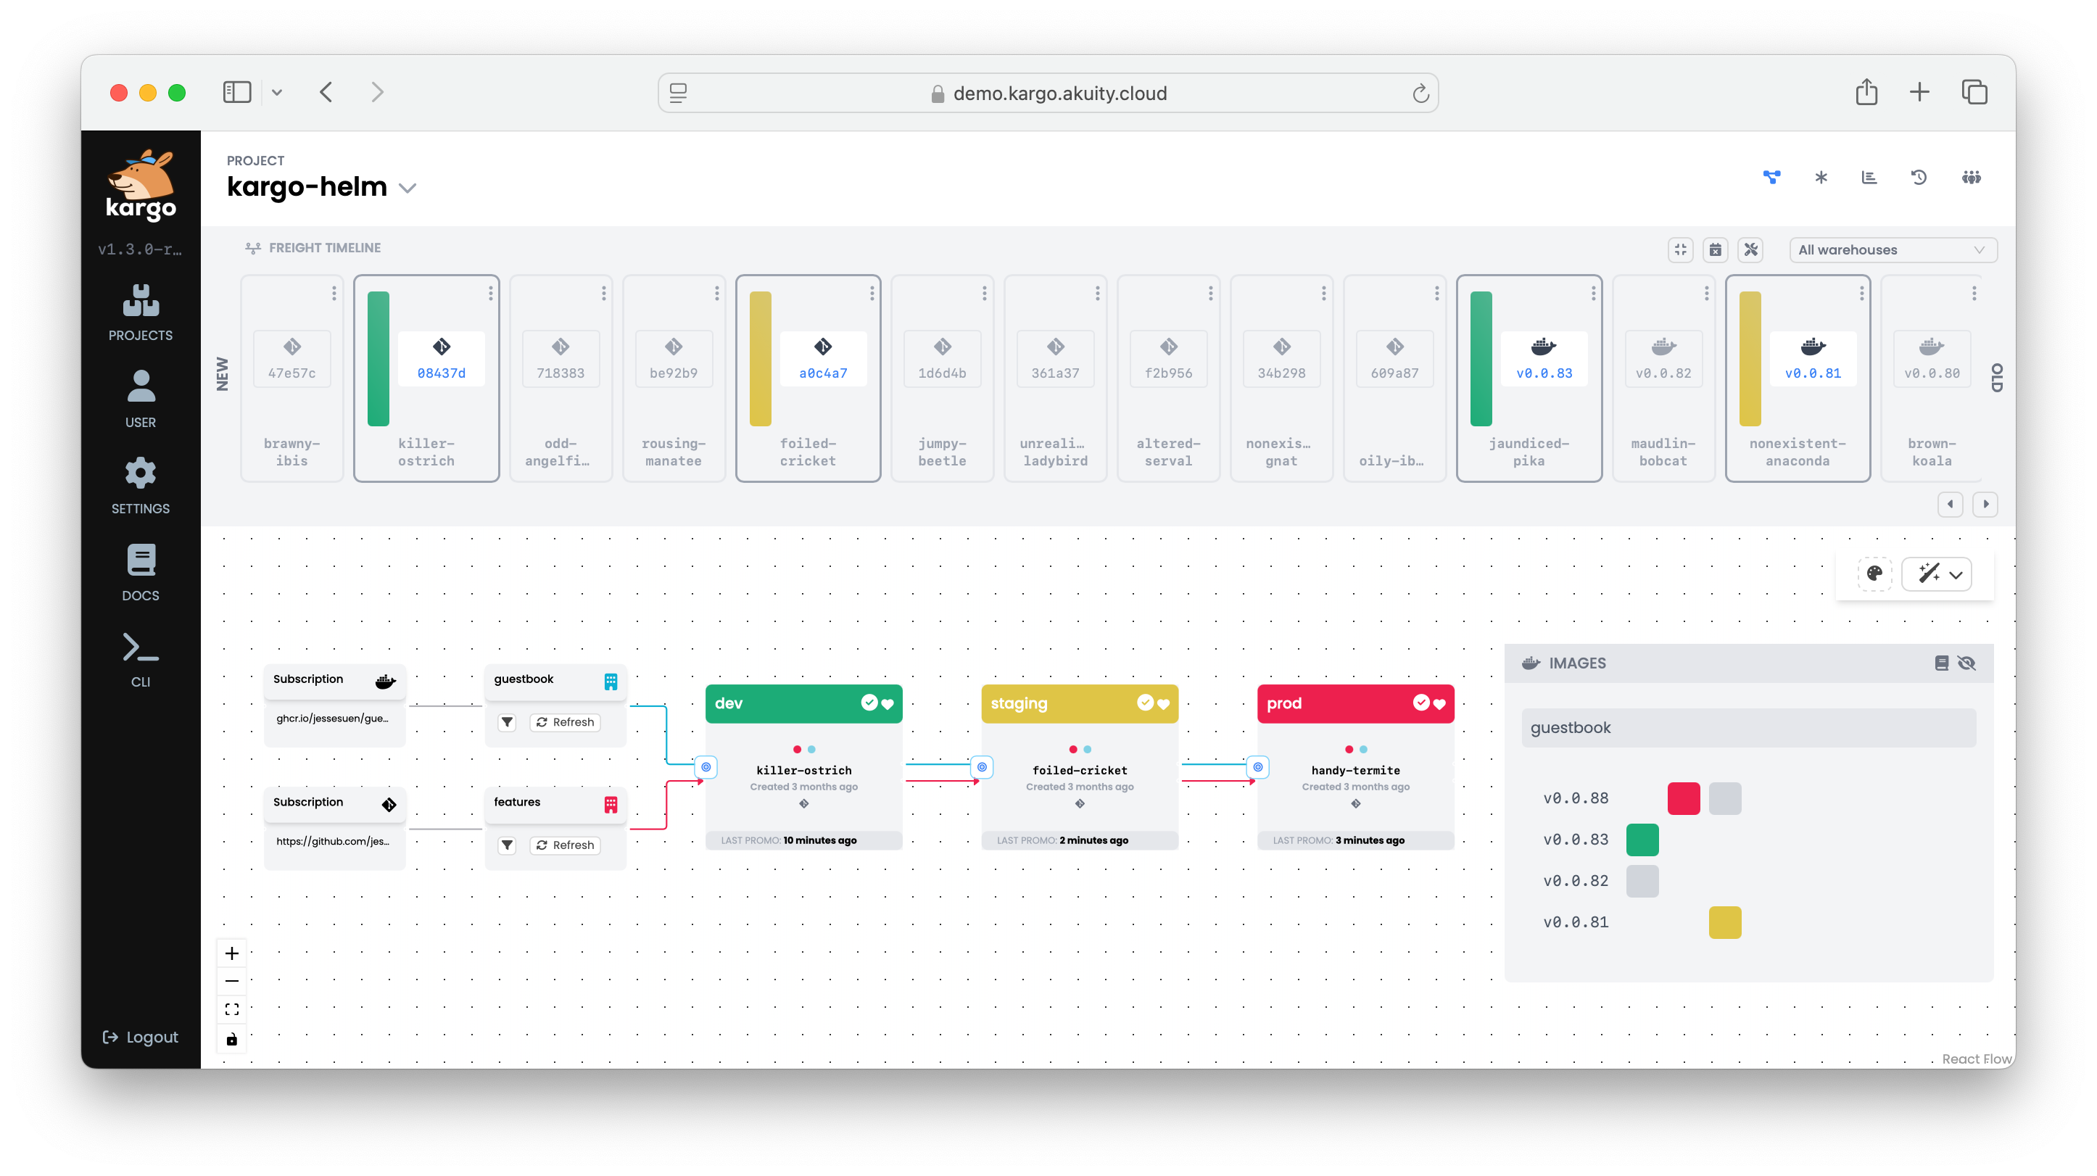The width and height of the screenshot is (2097, 1176).
Task: Open the Settings sidebar item
Action: [141, 485]
